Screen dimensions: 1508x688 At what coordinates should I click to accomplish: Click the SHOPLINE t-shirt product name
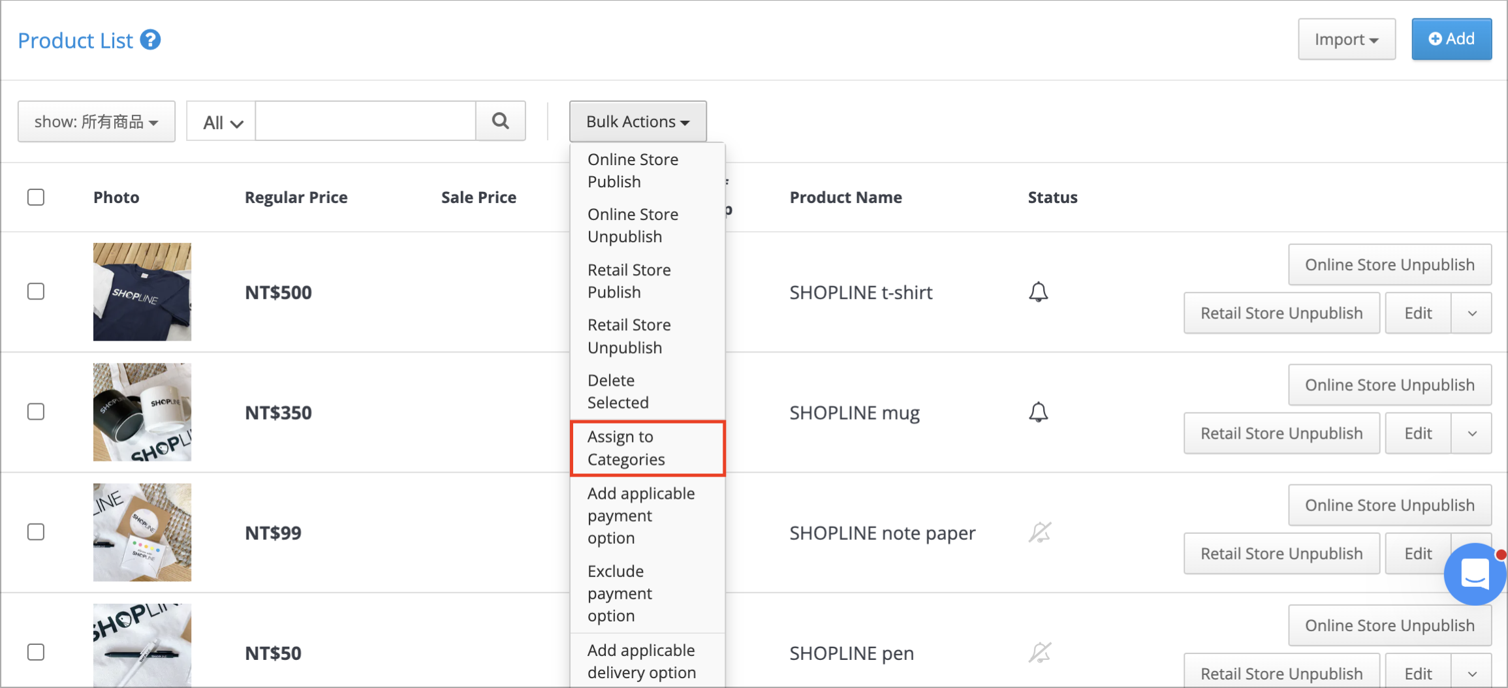click(861, 292)
